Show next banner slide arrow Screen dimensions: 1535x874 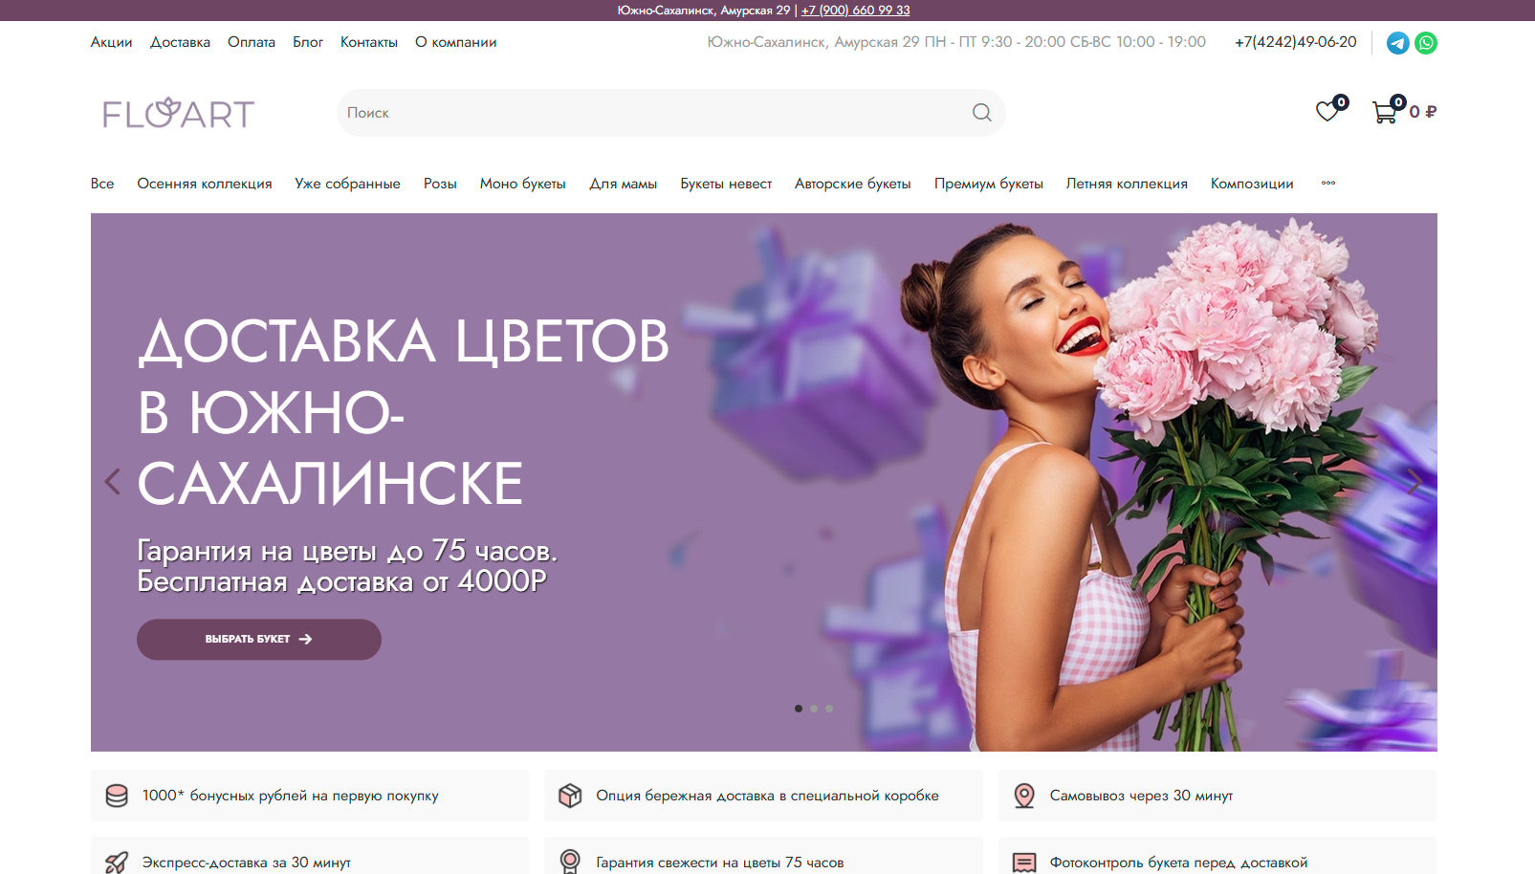(x=1414, y=482)
